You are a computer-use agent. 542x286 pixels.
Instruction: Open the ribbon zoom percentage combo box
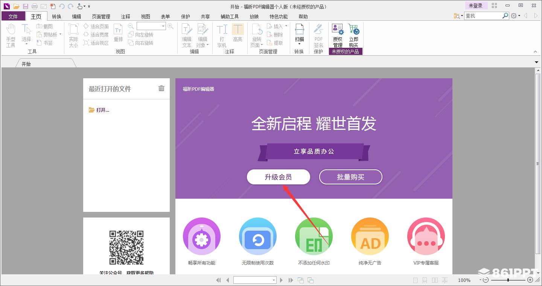click(151, 26)
